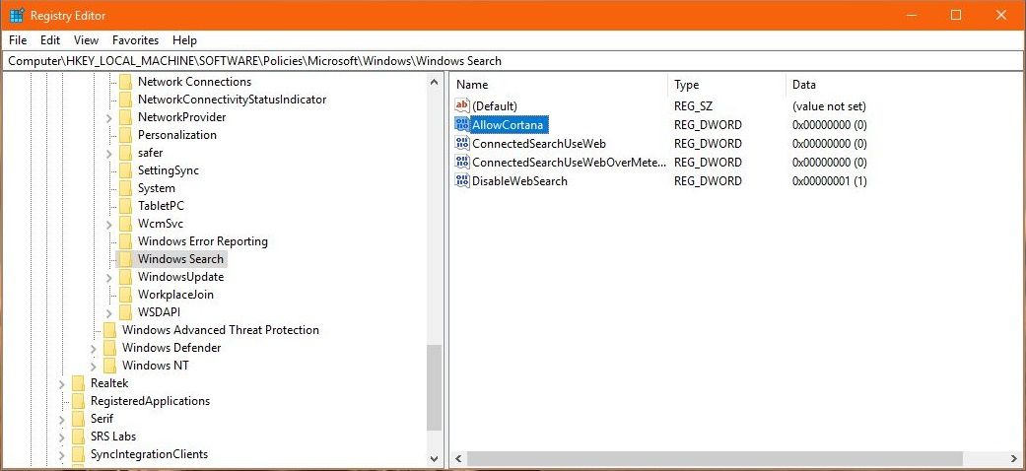The height and width of the screenshot is (471, 1026).
Task: Select the Serif key label
Action: point(102,419)
